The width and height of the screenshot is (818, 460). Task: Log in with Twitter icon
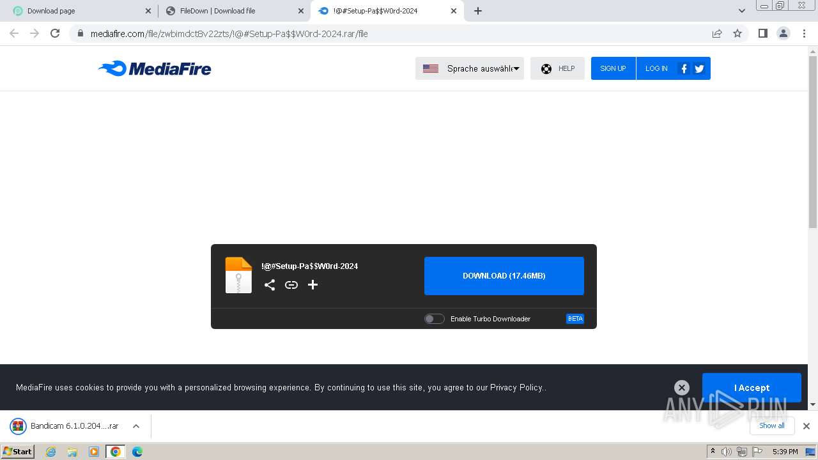point(699,68)
